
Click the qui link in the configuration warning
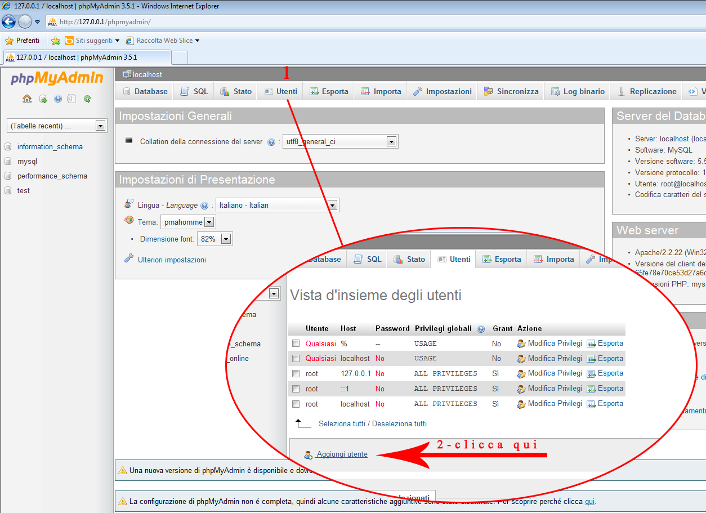(x=589, y=502)
